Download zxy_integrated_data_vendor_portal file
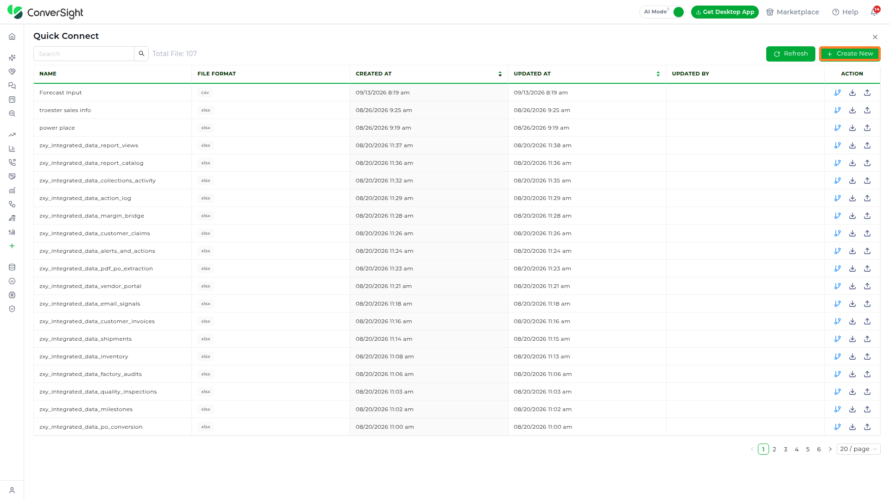Screen dimensions: 890x500 point(852,286)
